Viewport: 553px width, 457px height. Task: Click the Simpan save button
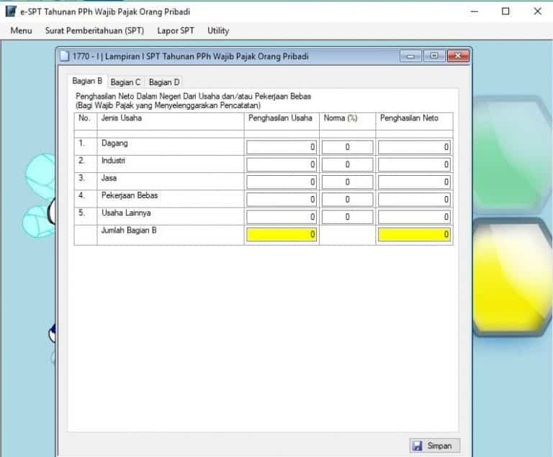click(x=433, y=445)
